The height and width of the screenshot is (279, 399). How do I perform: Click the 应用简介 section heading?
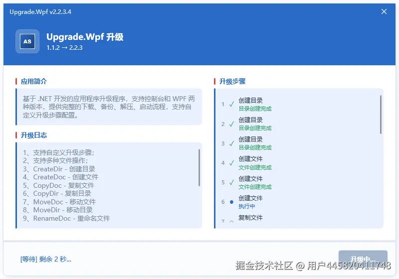coord(34,81)
